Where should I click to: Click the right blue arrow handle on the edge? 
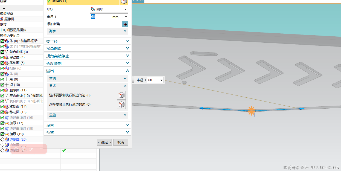coord(302,109)
